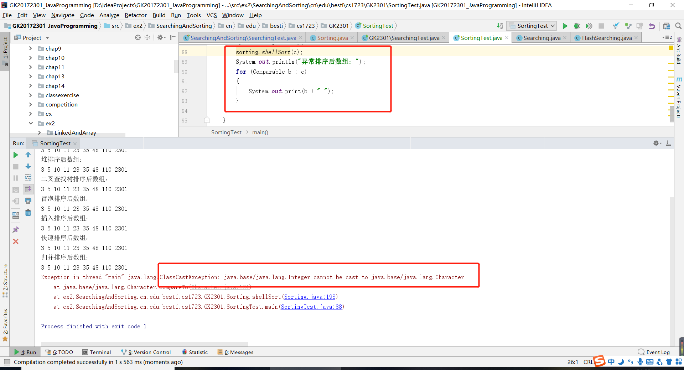
Task: Click the main() breadcrumb below the editor
Action: click(260, 132)
